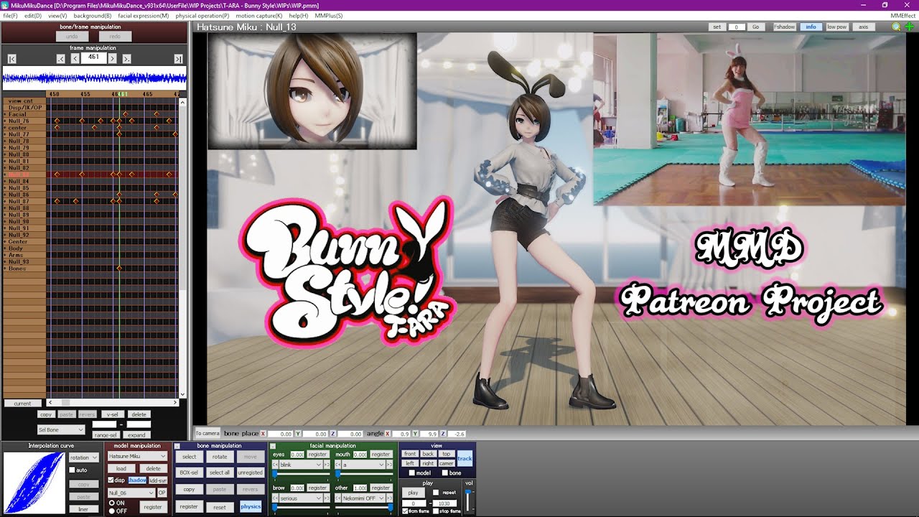Step back one frame with < button
Viewport: 919px width, 517px height.
(75, 59)
